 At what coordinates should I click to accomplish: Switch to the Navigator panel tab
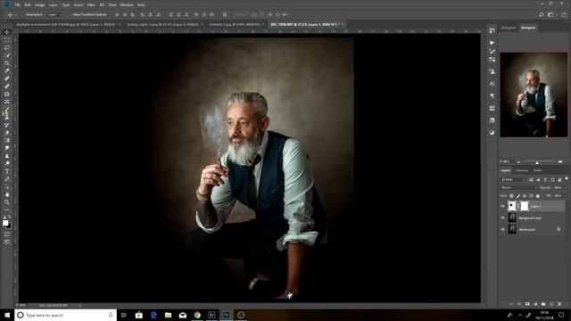(528, 28)
